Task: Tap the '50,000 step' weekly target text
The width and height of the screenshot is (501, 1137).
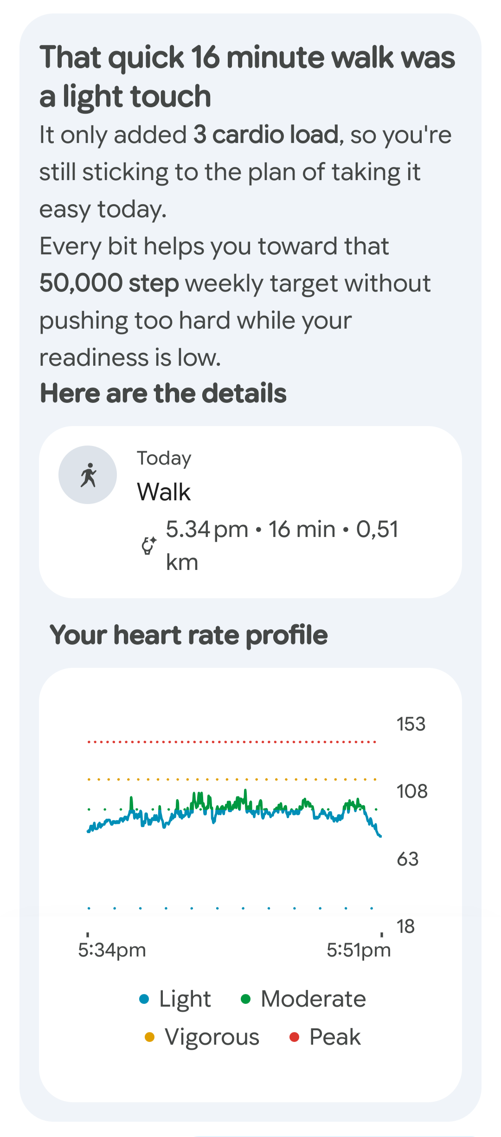Action: coord(109,283)
